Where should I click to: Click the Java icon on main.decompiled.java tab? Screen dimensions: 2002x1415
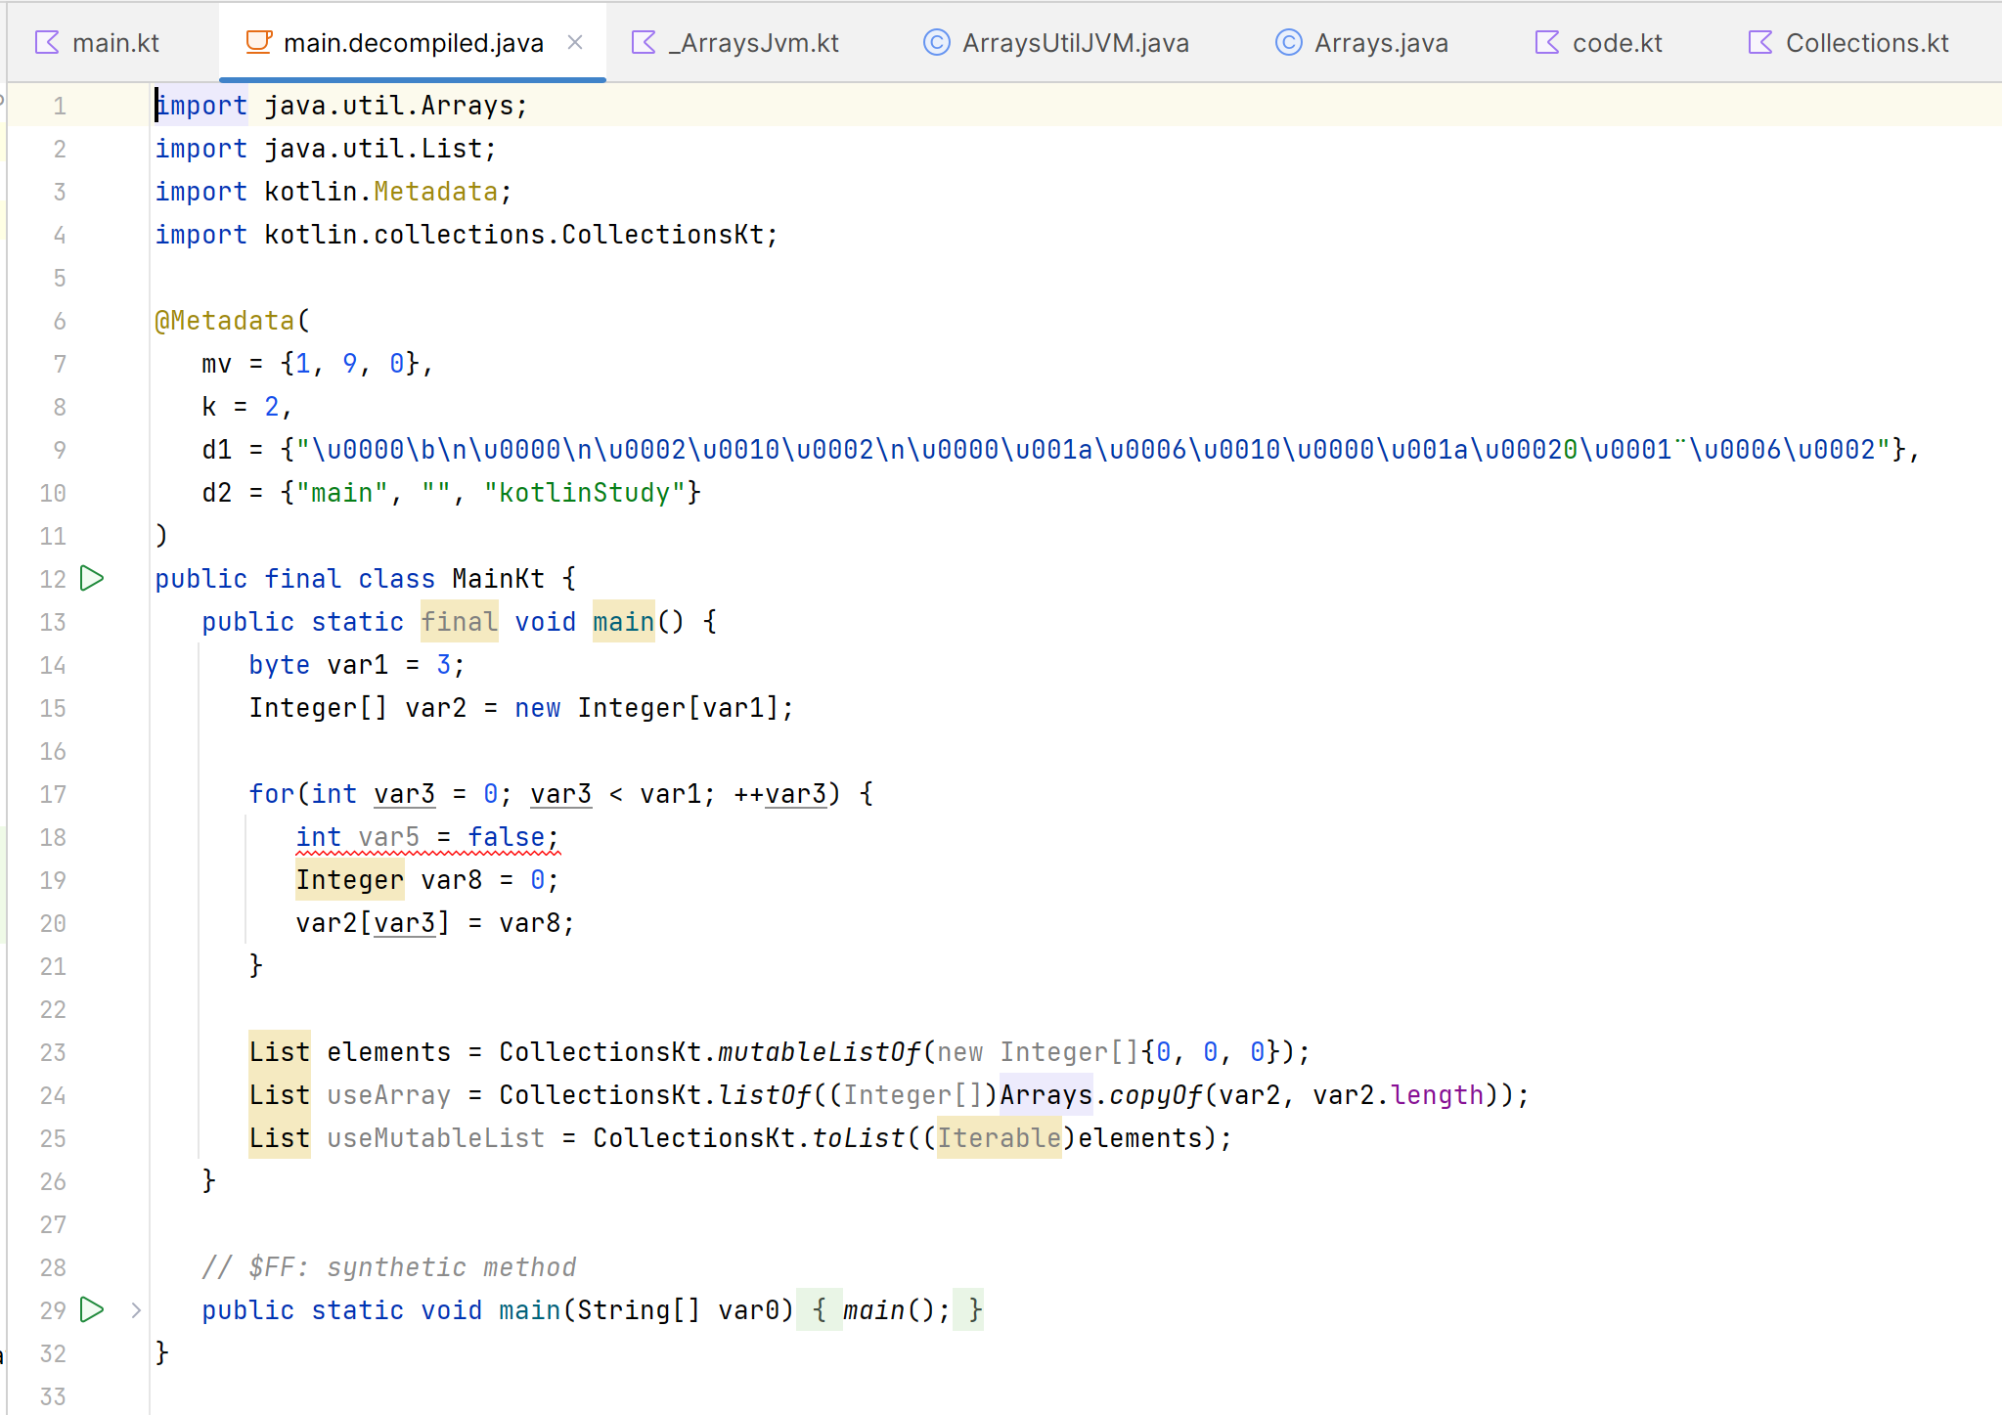pos(258,42)
